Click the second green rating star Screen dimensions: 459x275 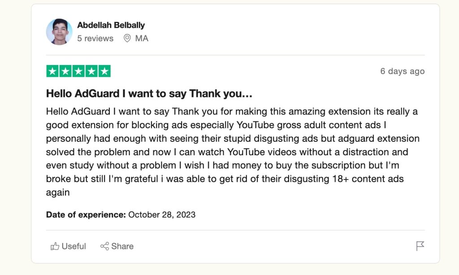(65, 71)
